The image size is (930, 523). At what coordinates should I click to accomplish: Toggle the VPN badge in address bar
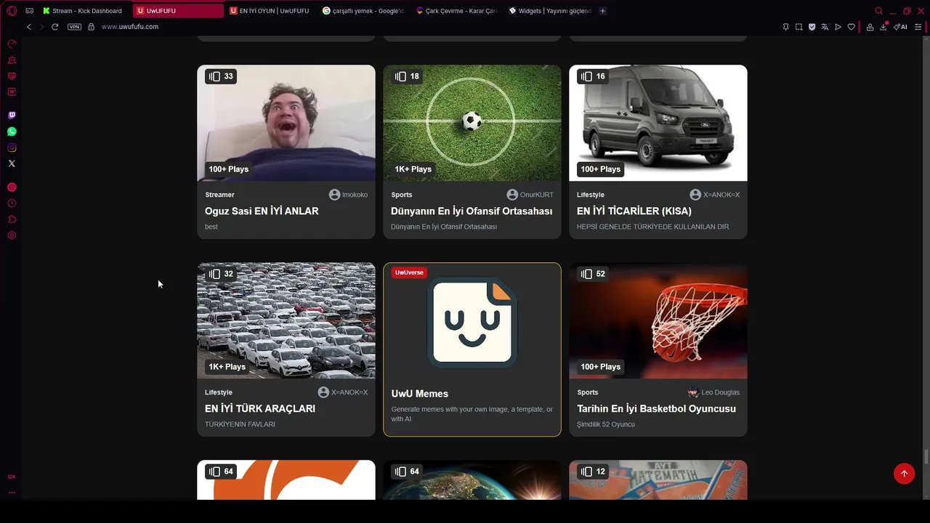74,27
